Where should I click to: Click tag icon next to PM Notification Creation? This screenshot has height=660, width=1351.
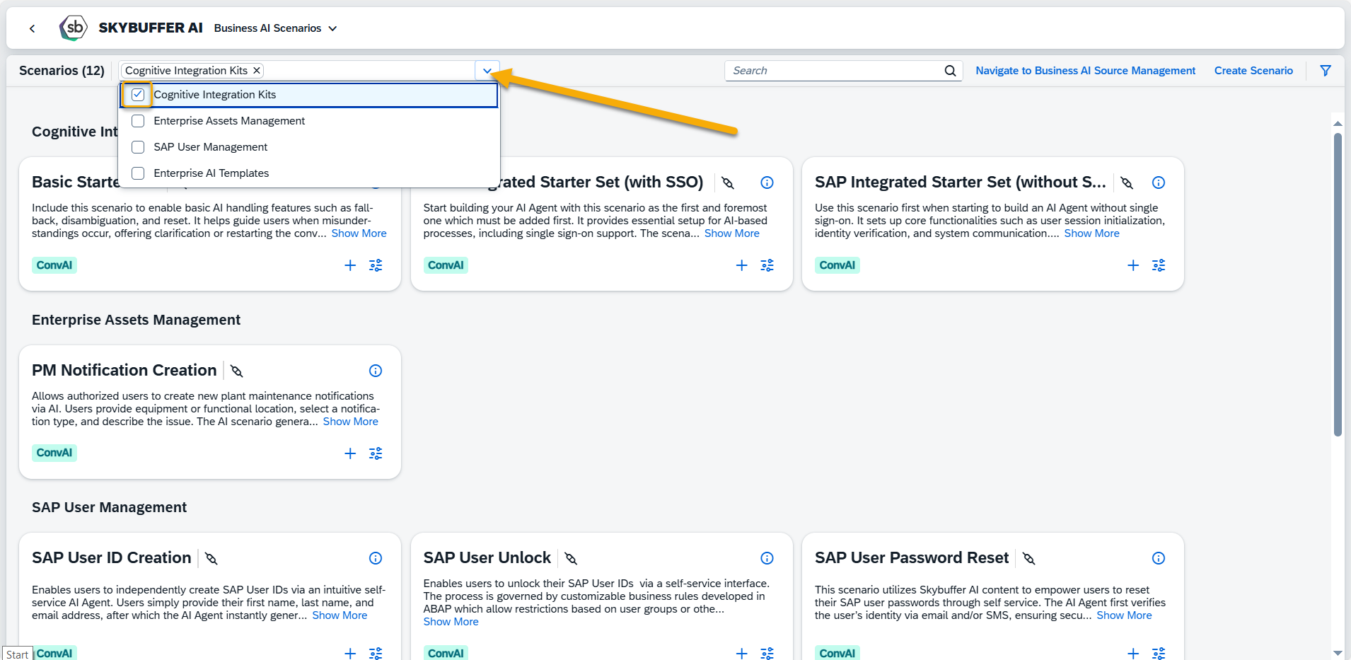coord(237,371)
